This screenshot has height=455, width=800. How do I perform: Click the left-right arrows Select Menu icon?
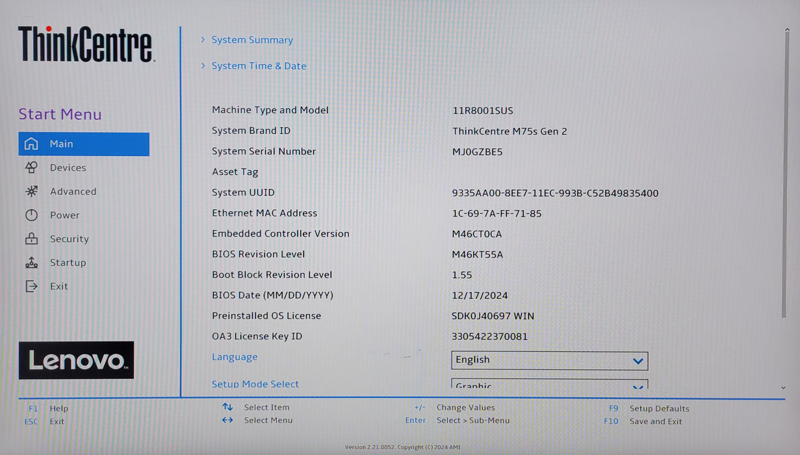[227, 420]
